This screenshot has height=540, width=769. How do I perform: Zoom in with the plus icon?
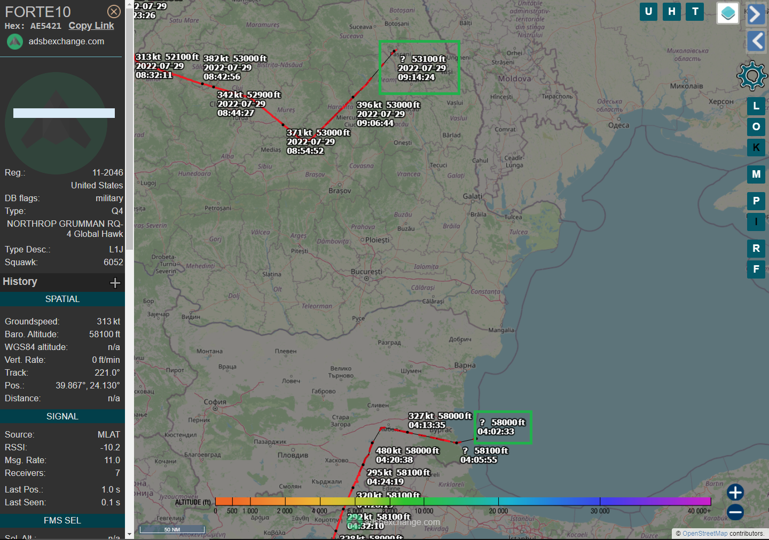pos(735,492)
